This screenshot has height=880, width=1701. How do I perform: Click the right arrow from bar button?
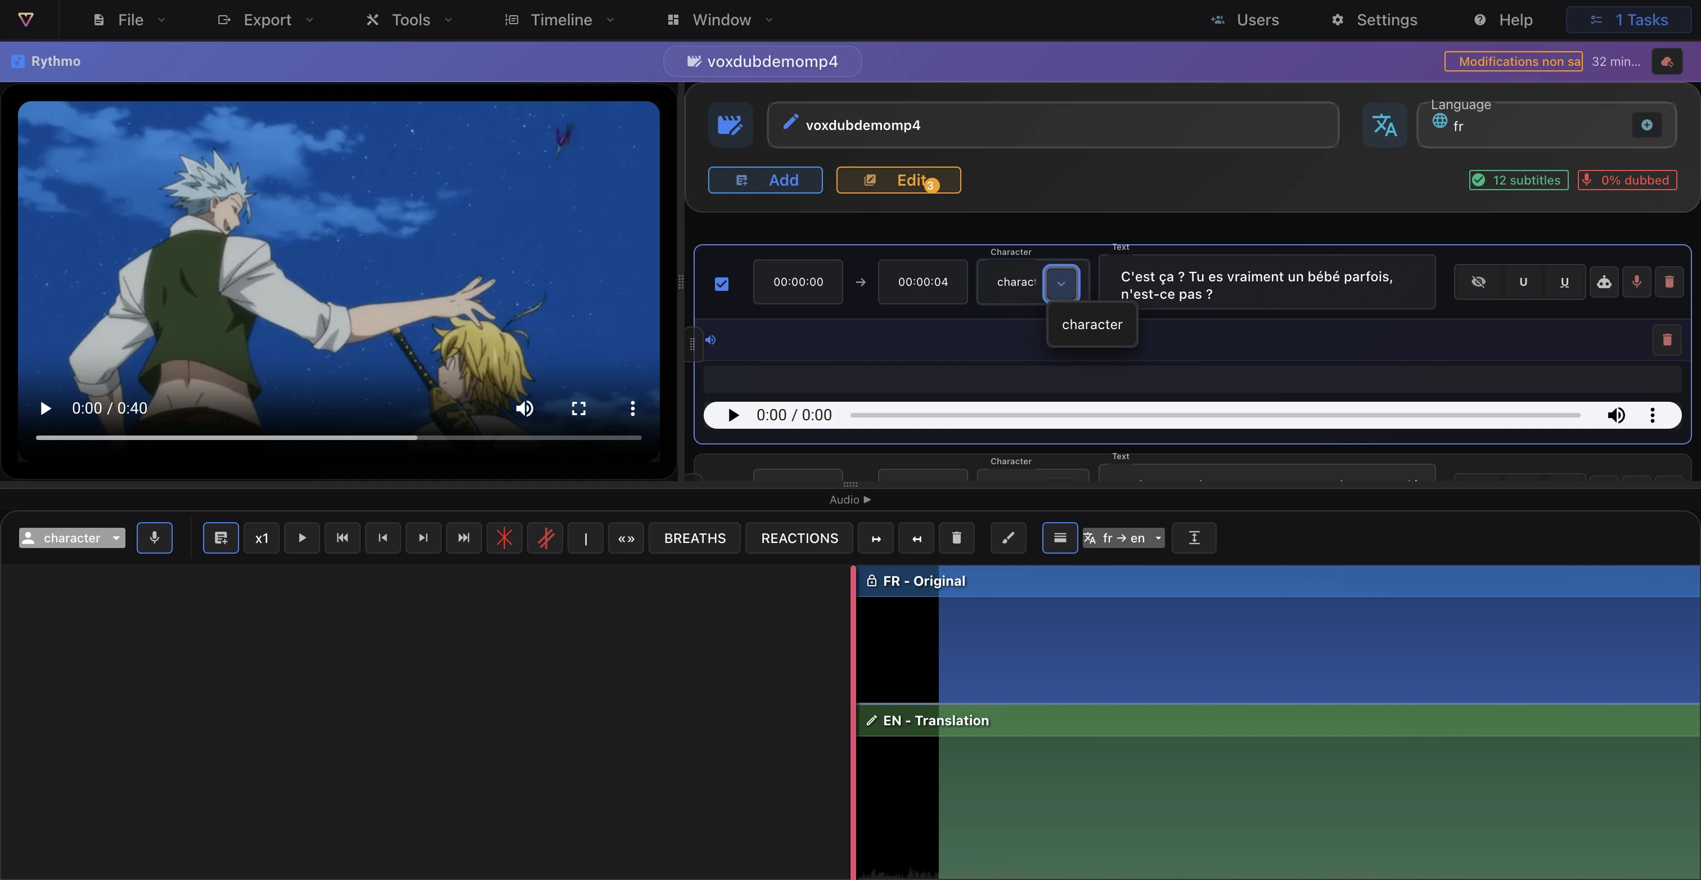pos(876,538)
